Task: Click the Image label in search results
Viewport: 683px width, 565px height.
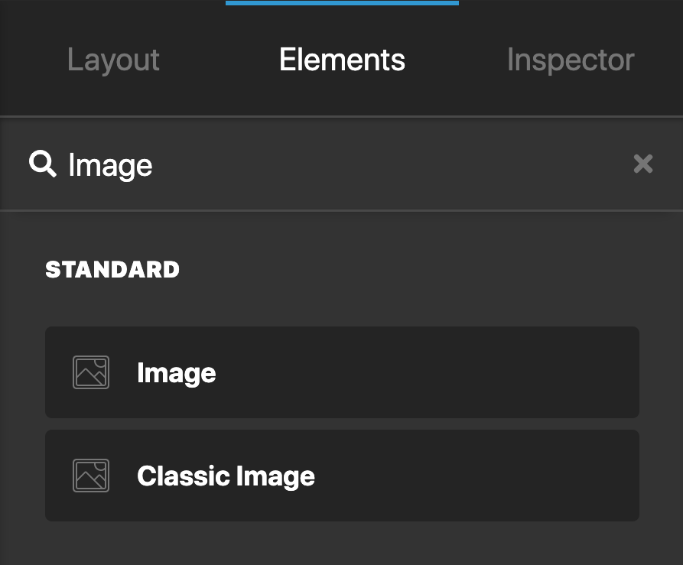Action: pos(177,372)
